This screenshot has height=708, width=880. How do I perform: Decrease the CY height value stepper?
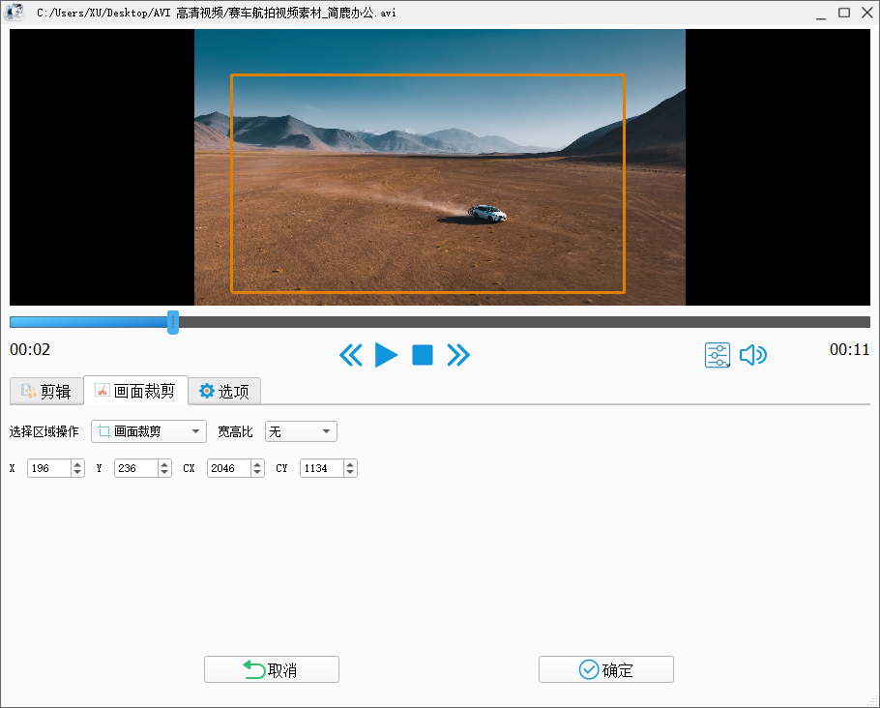point(350,473)
